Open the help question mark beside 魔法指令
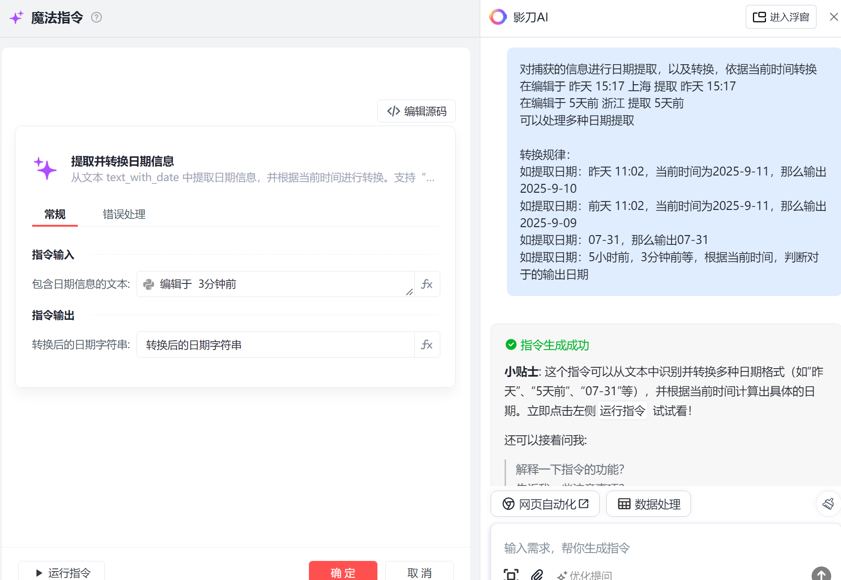Screen dimensions: 841x580 click(x=96, y=18)
